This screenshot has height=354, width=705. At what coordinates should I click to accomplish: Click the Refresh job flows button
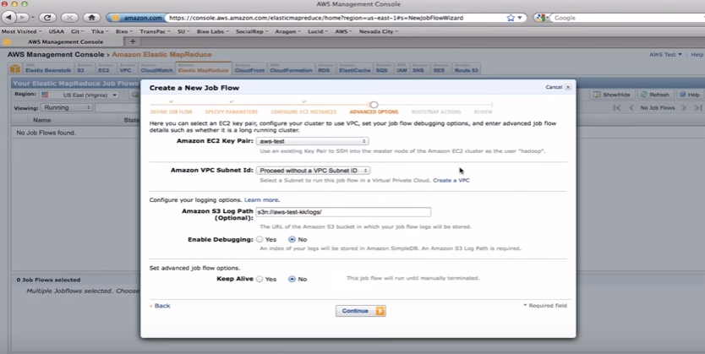coord(655,95)
